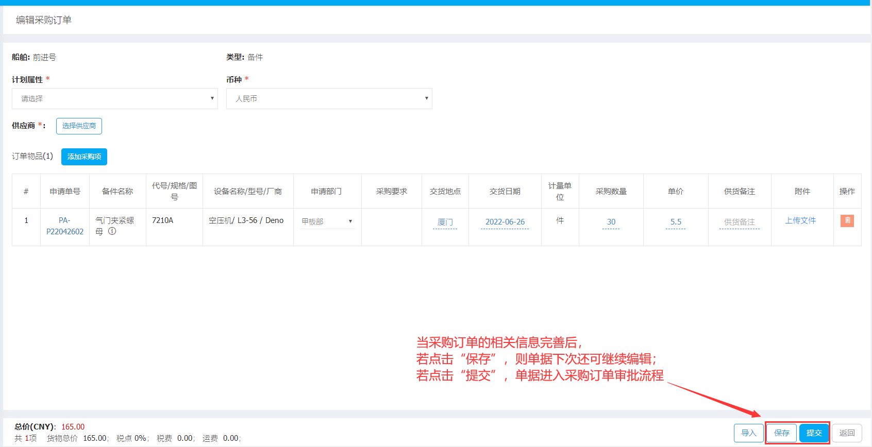Save the purchase order with 保存

coord(782,433)
